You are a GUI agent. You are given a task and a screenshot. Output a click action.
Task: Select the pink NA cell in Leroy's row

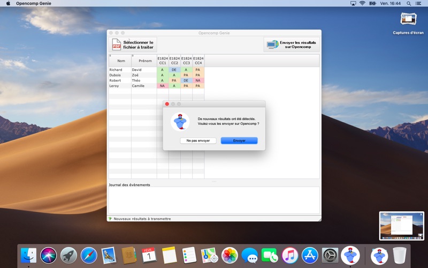click(x=163, y=86)
